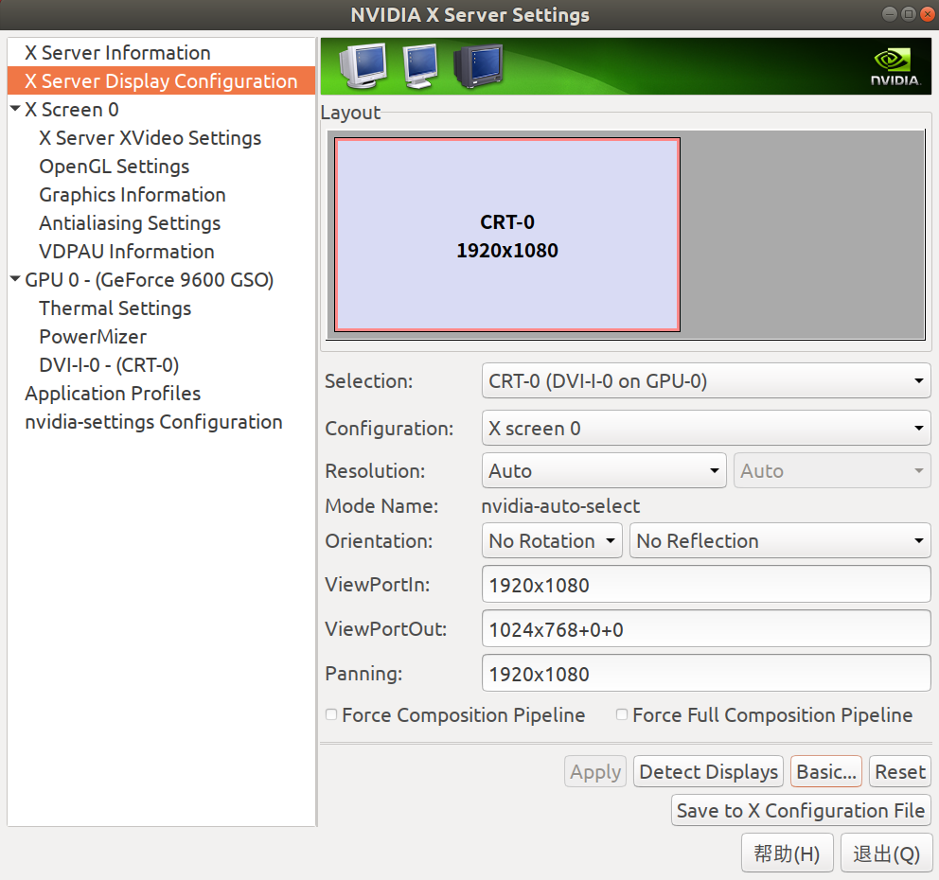Image resolution: width=939 pixels, height=880 pixels.
Task: Select the CRT-0 1920x1080 display in layout
Action: (507, 235)
